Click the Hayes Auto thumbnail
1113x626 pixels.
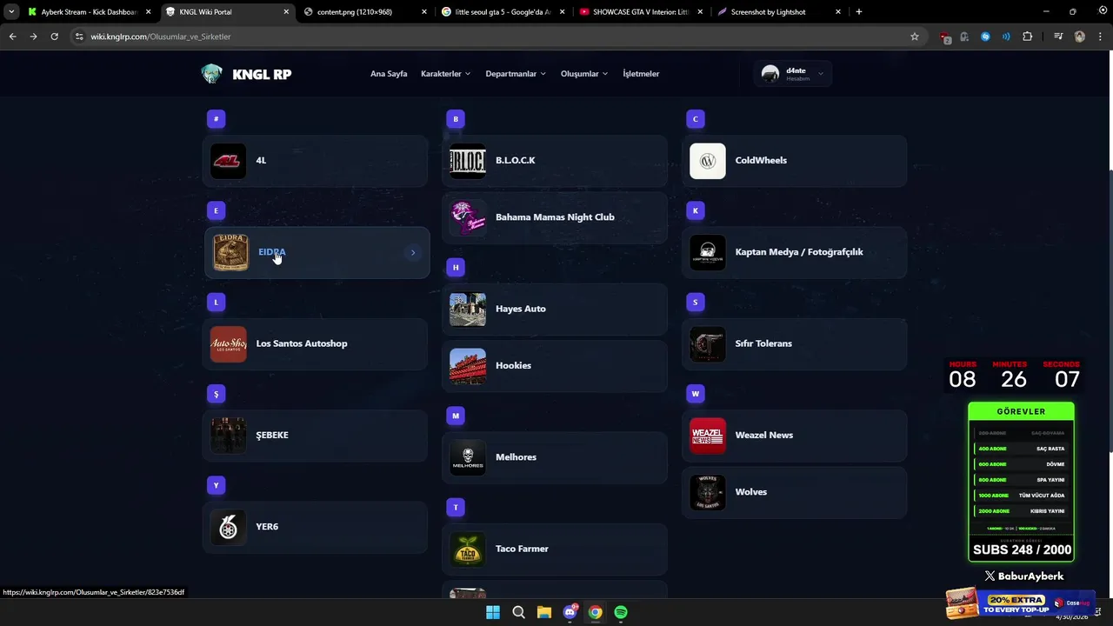(468, 310)
